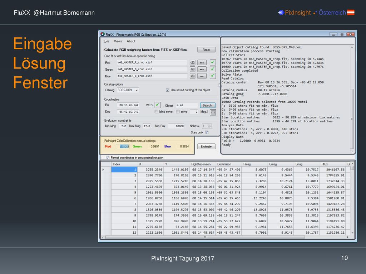Sort table by the Declination column header
The width and height of the screenshot is (366, 274).
tap(228, 164)
